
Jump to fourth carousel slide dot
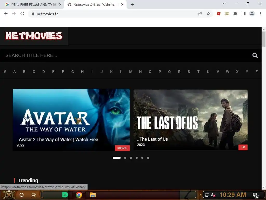137,158
